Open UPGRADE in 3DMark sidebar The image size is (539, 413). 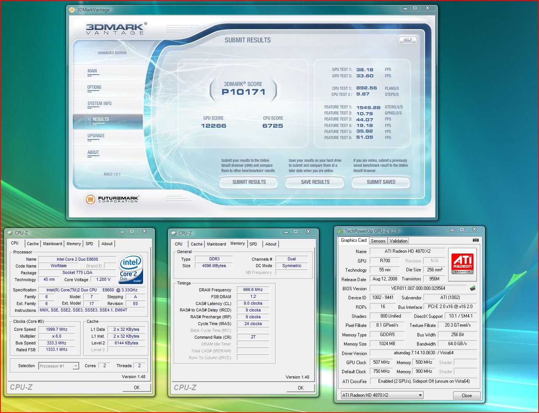[96, 136]
